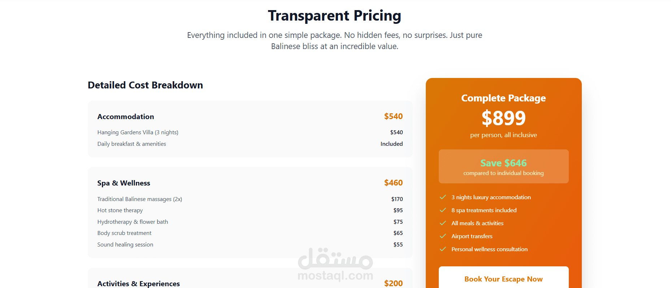The image size is (671, 288).
Task: Click checkmark beside 3 nights luxury accommodation
Action: (443, 197)
